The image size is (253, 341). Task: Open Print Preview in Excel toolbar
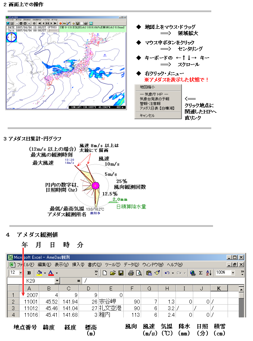coord(139,273)
